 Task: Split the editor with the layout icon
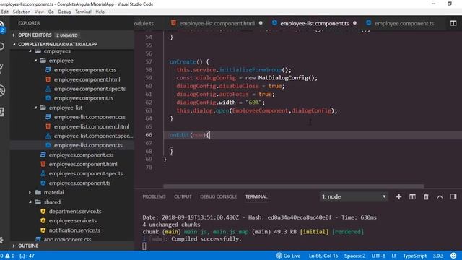453,23
